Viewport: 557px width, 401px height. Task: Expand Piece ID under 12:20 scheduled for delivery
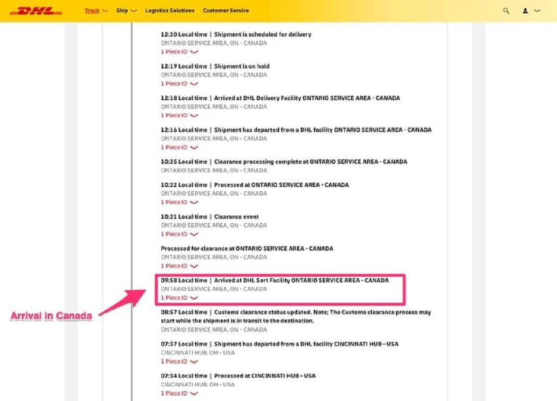click(x=179, y=52)
